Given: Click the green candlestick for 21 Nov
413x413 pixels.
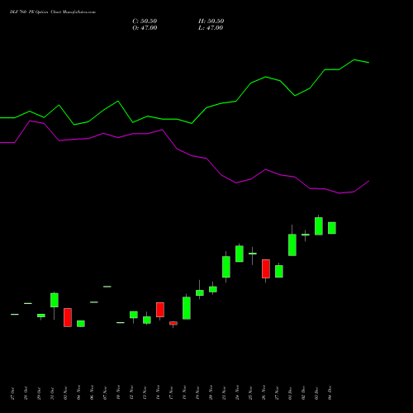Looking at the screenshot, I should click(x=226, y=267).
